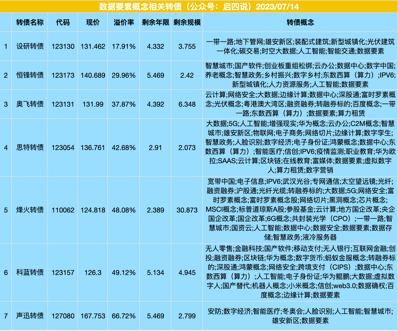The image size is (398, 331).
Task: Click row number 4 cell
Action: click(x=6, y=148)
